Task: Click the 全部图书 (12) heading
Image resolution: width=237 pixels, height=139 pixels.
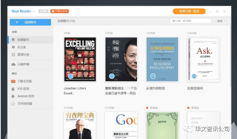Action: click(66, 21)
